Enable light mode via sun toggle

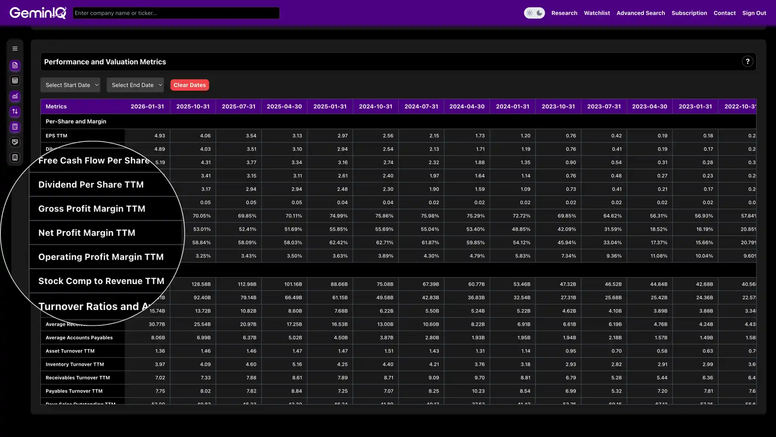[530, 13]
